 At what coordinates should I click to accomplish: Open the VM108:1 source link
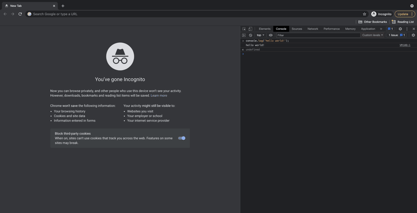click(405, 45)
